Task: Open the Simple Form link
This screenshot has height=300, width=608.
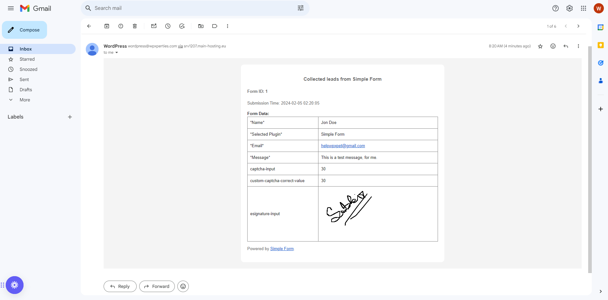Action: pos(282,249)
